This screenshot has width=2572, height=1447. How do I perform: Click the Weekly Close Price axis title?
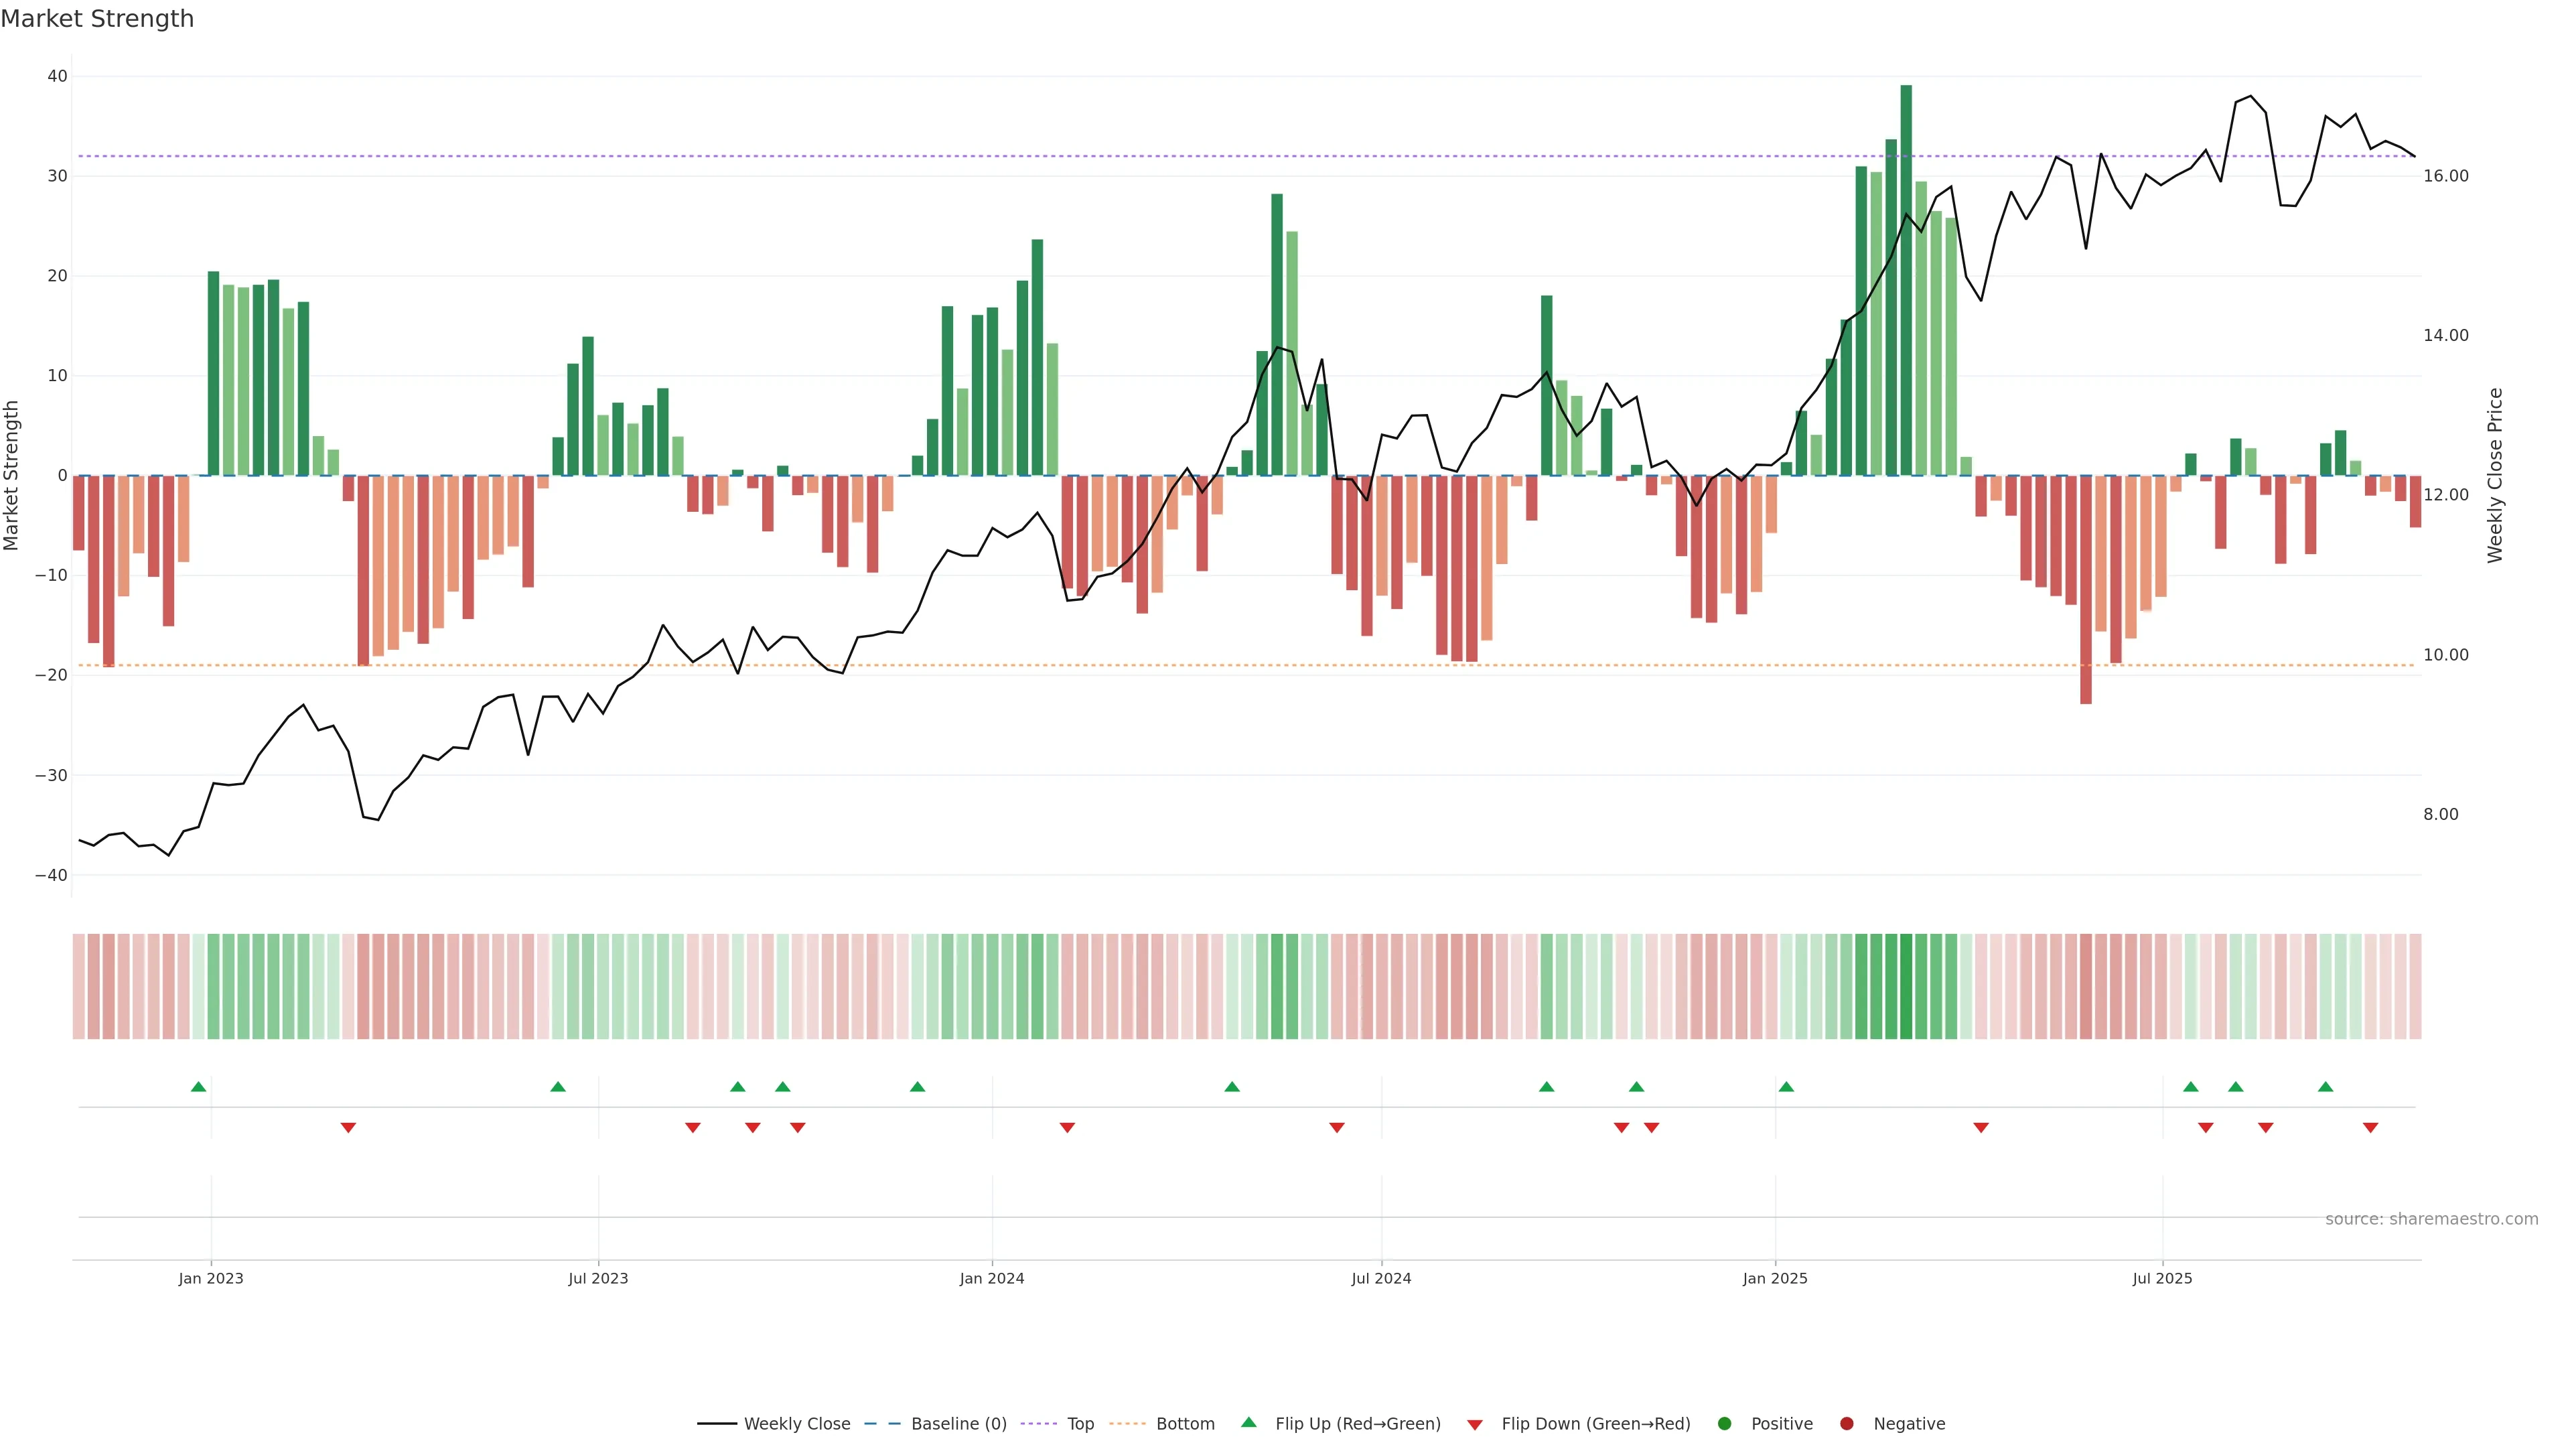(2495, 476)
